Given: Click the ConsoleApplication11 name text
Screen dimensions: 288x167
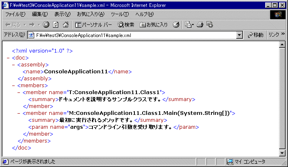Looking at the screenshot, I should pos(76,72).
